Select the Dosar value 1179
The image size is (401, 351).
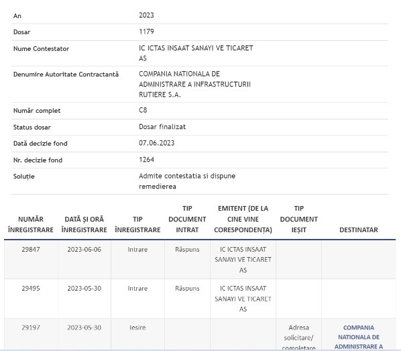(146, 32)
